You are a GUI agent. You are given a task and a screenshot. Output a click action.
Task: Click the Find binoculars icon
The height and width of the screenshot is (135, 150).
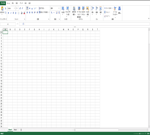click(x=120, y=8)
